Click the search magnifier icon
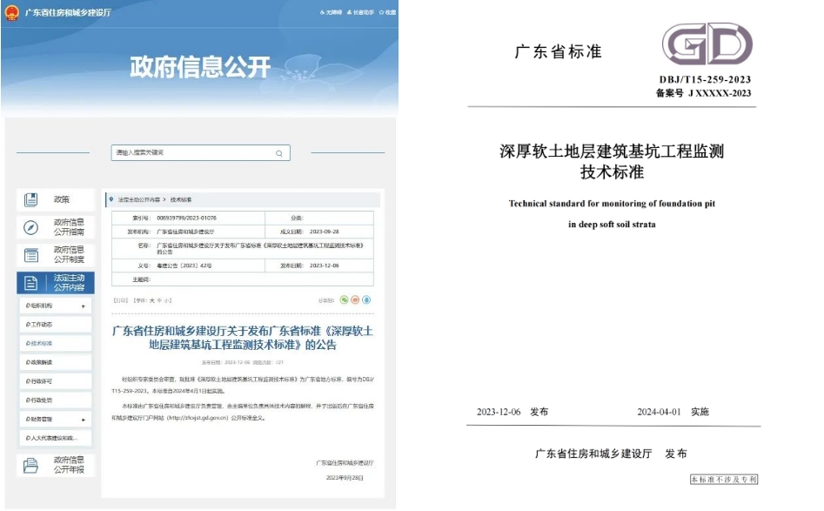 279,153
